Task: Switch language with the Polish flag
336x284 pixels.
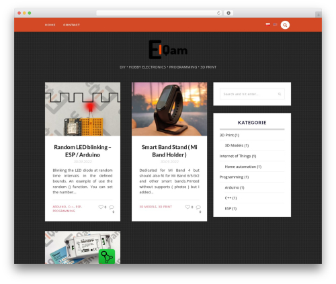Action: click(x=268, y=25)
